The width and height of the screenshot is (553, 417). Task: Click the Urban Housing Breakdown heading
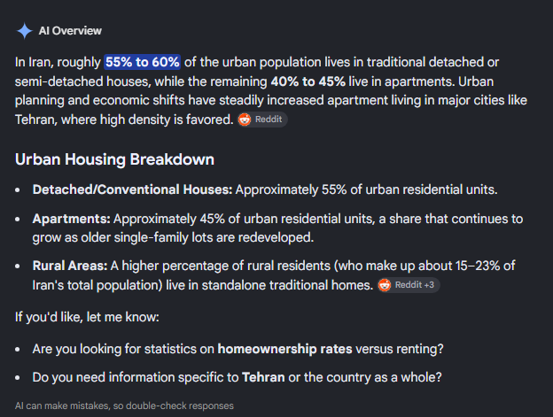[114, 159]
